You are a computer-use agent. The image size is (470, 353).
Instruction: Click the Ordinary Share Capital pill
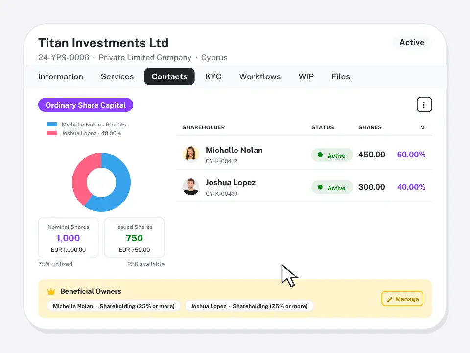(x=86, y=105)
